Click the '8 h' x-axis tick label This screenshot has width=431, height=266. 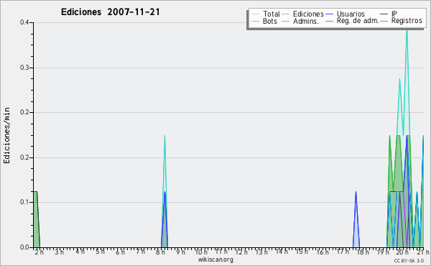pyautogui.click(x=160, y=252)
